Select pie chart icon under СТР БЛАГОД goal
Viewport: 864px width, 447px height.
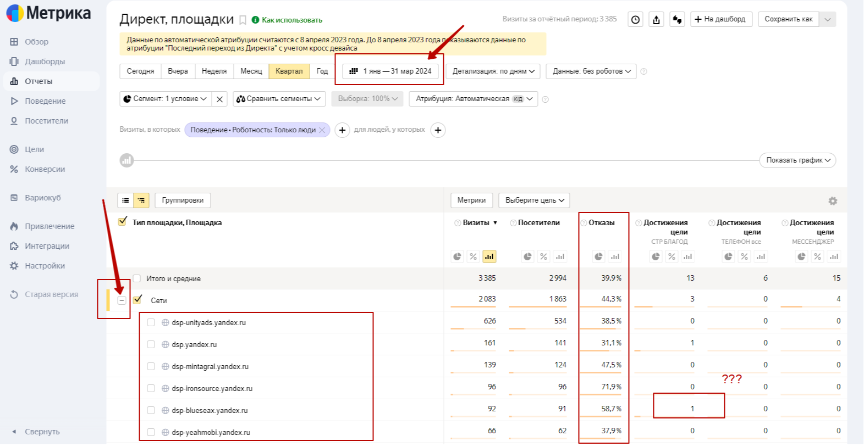click(656, 256)
